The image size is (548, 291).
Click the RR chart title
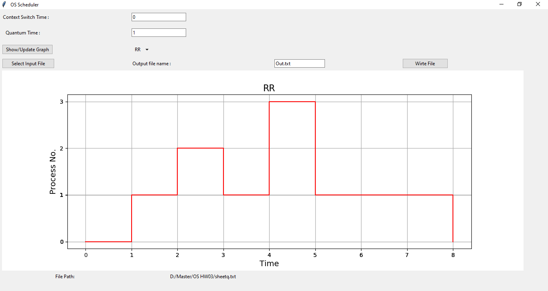[x=269, y=88]
